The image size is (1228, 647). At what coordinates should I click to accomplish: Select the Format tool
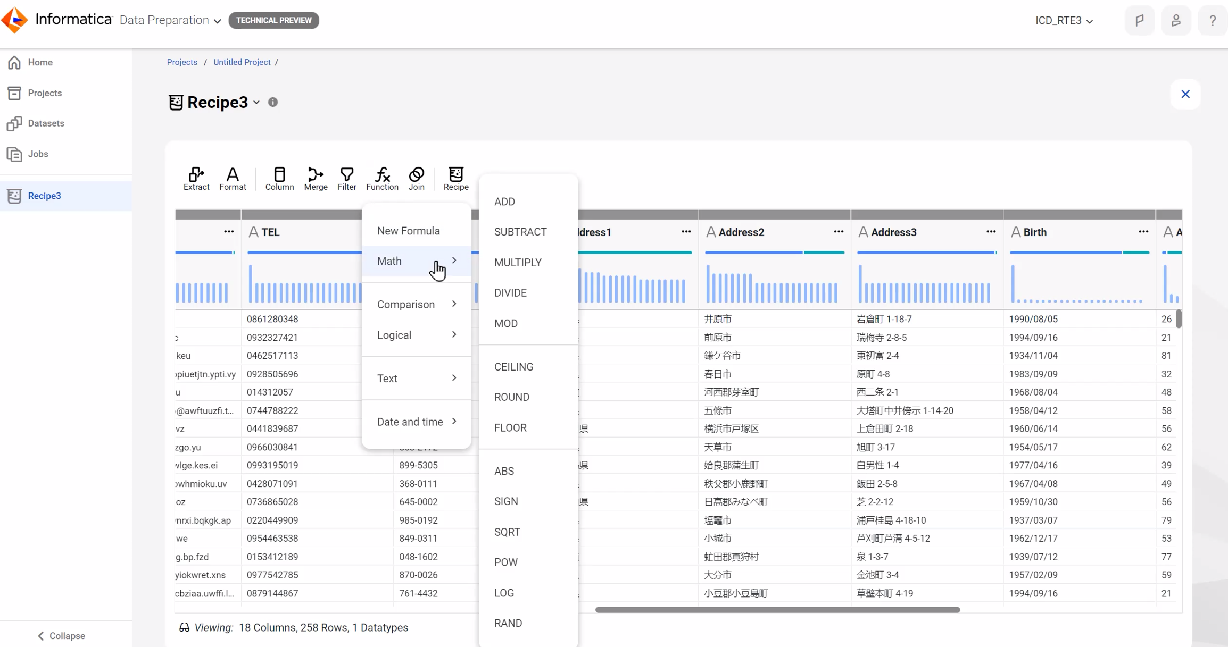pos(233,179)
